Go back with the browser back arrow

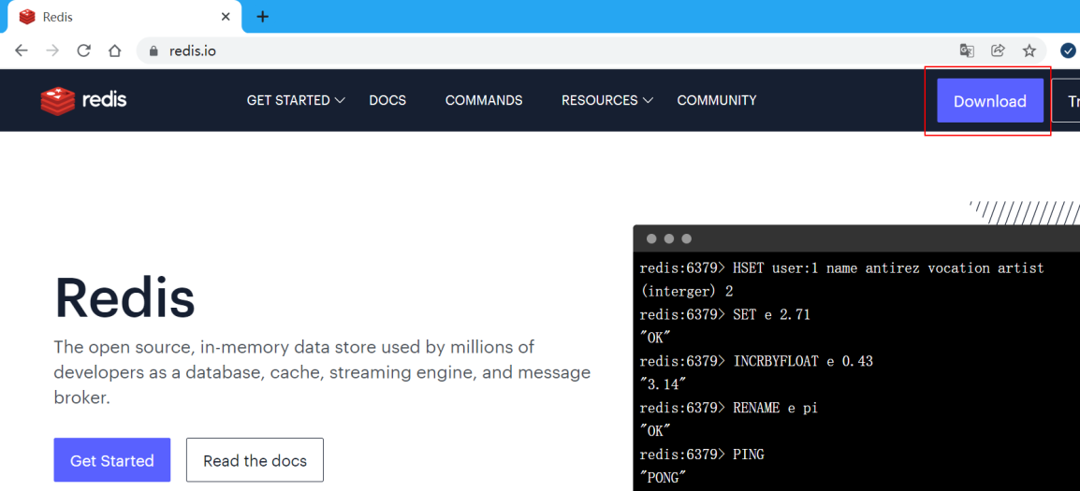click(22, 51)
